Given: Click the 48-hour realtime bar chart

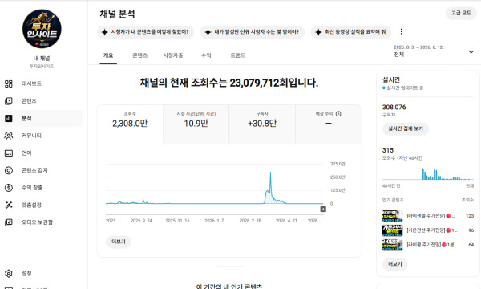Looking at the screenshot, I should pyautogui.click(x=427, y=174).
